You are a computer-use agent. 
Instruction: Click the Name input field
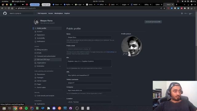coord(89,37)
